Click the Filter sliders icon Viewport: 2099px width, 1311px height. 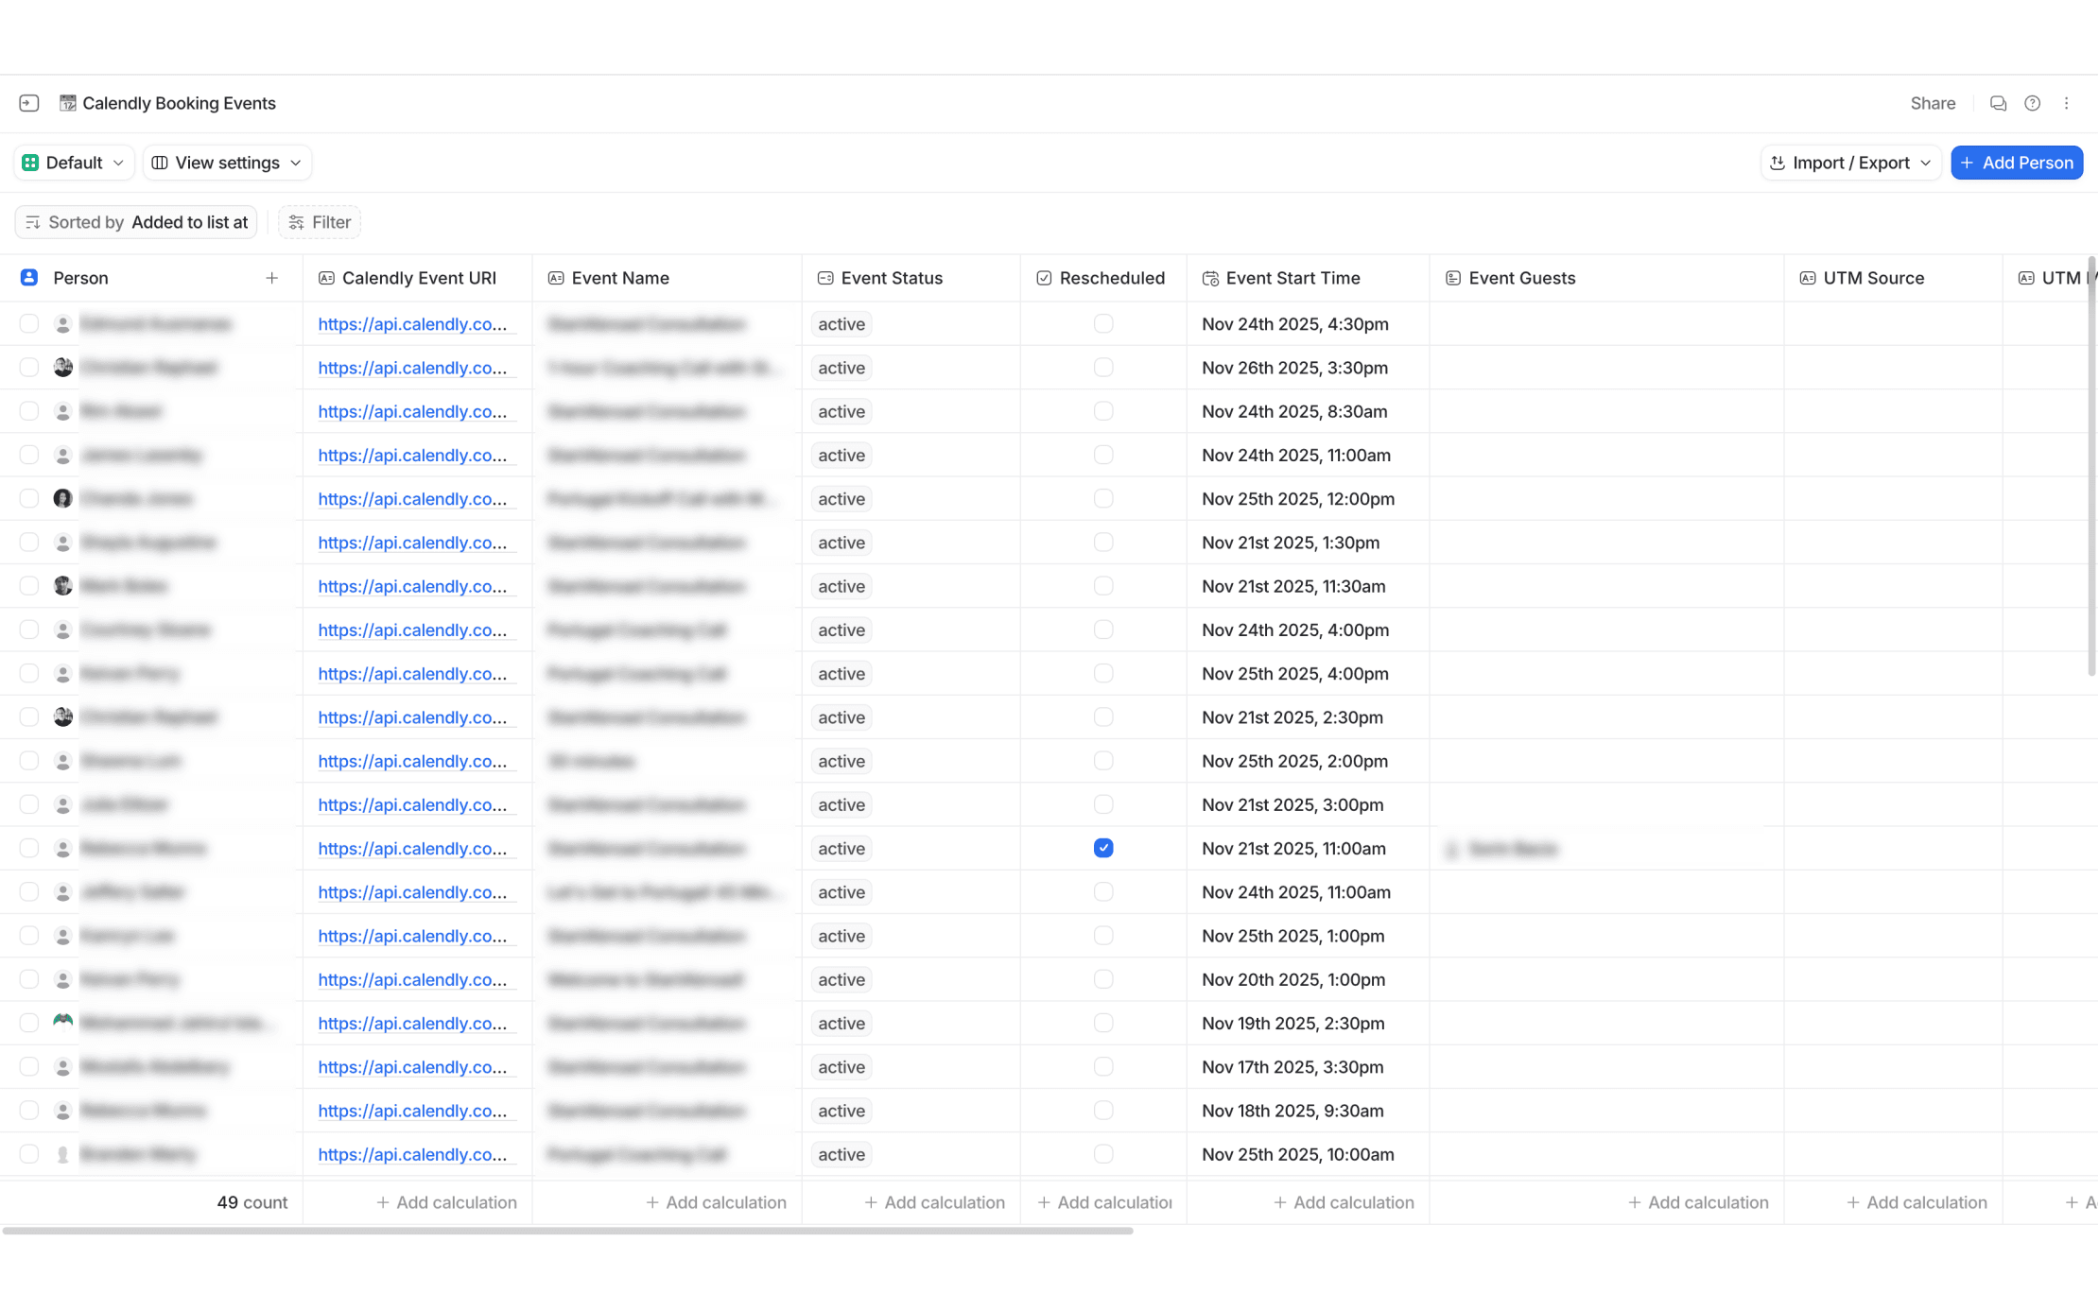pos(297,222)
